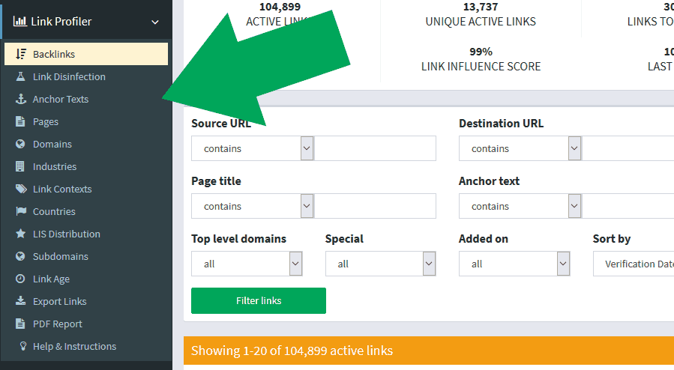Click the Export Links download icon
Image resolution: width=674 pixels, height=370 pixels.
[21, 301]
